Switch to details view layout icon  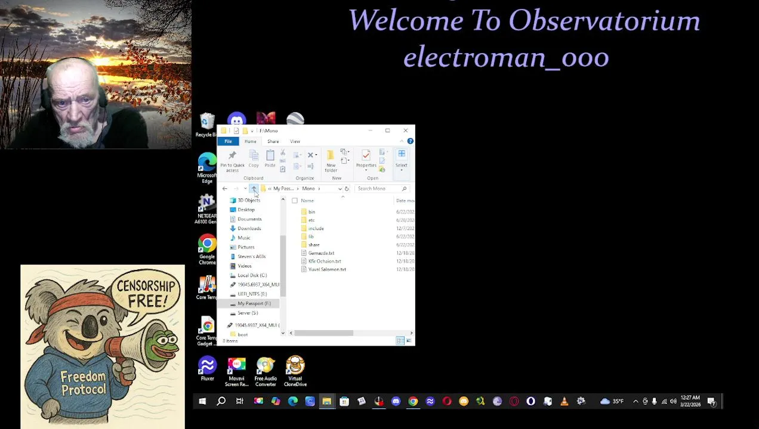pyautogui.click(x=400, y=341)
